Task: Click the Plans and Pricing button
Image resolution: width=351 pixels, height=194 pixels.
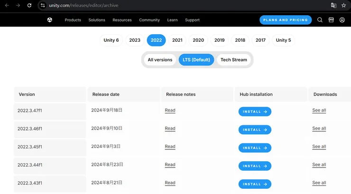Action: (286, 20)
